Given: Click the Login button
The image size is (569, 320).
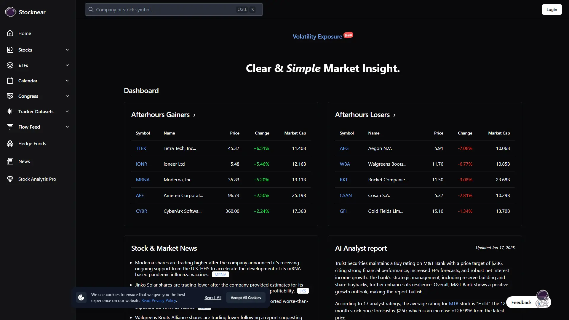Looking at the screenshot, I should point(552,9).
